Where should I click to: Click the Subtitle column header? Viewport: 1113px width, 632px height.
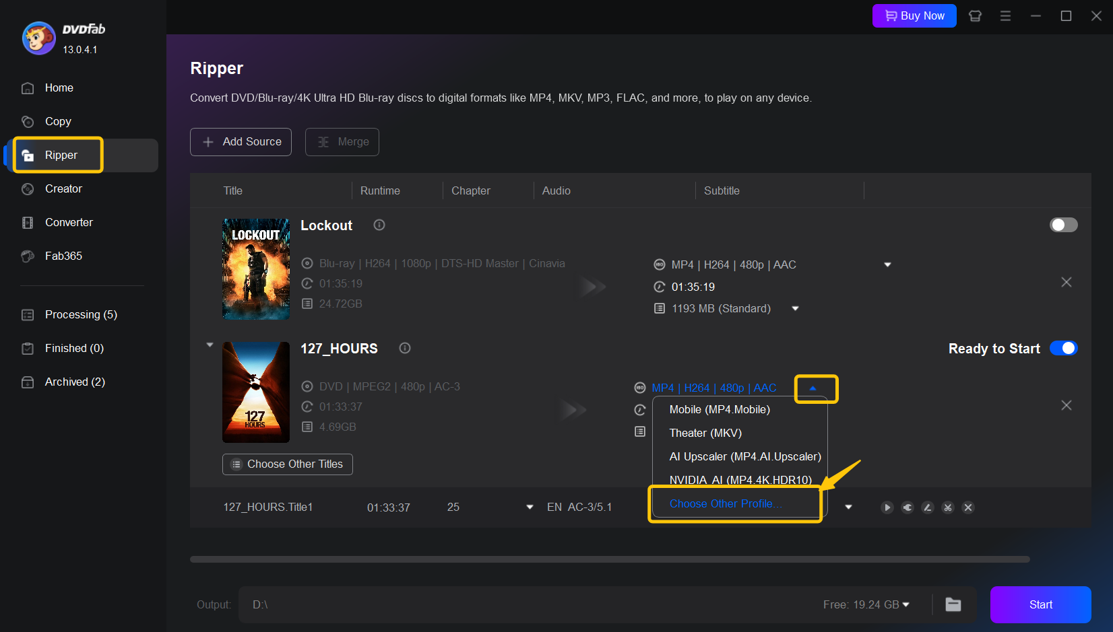tap(722, 190)
